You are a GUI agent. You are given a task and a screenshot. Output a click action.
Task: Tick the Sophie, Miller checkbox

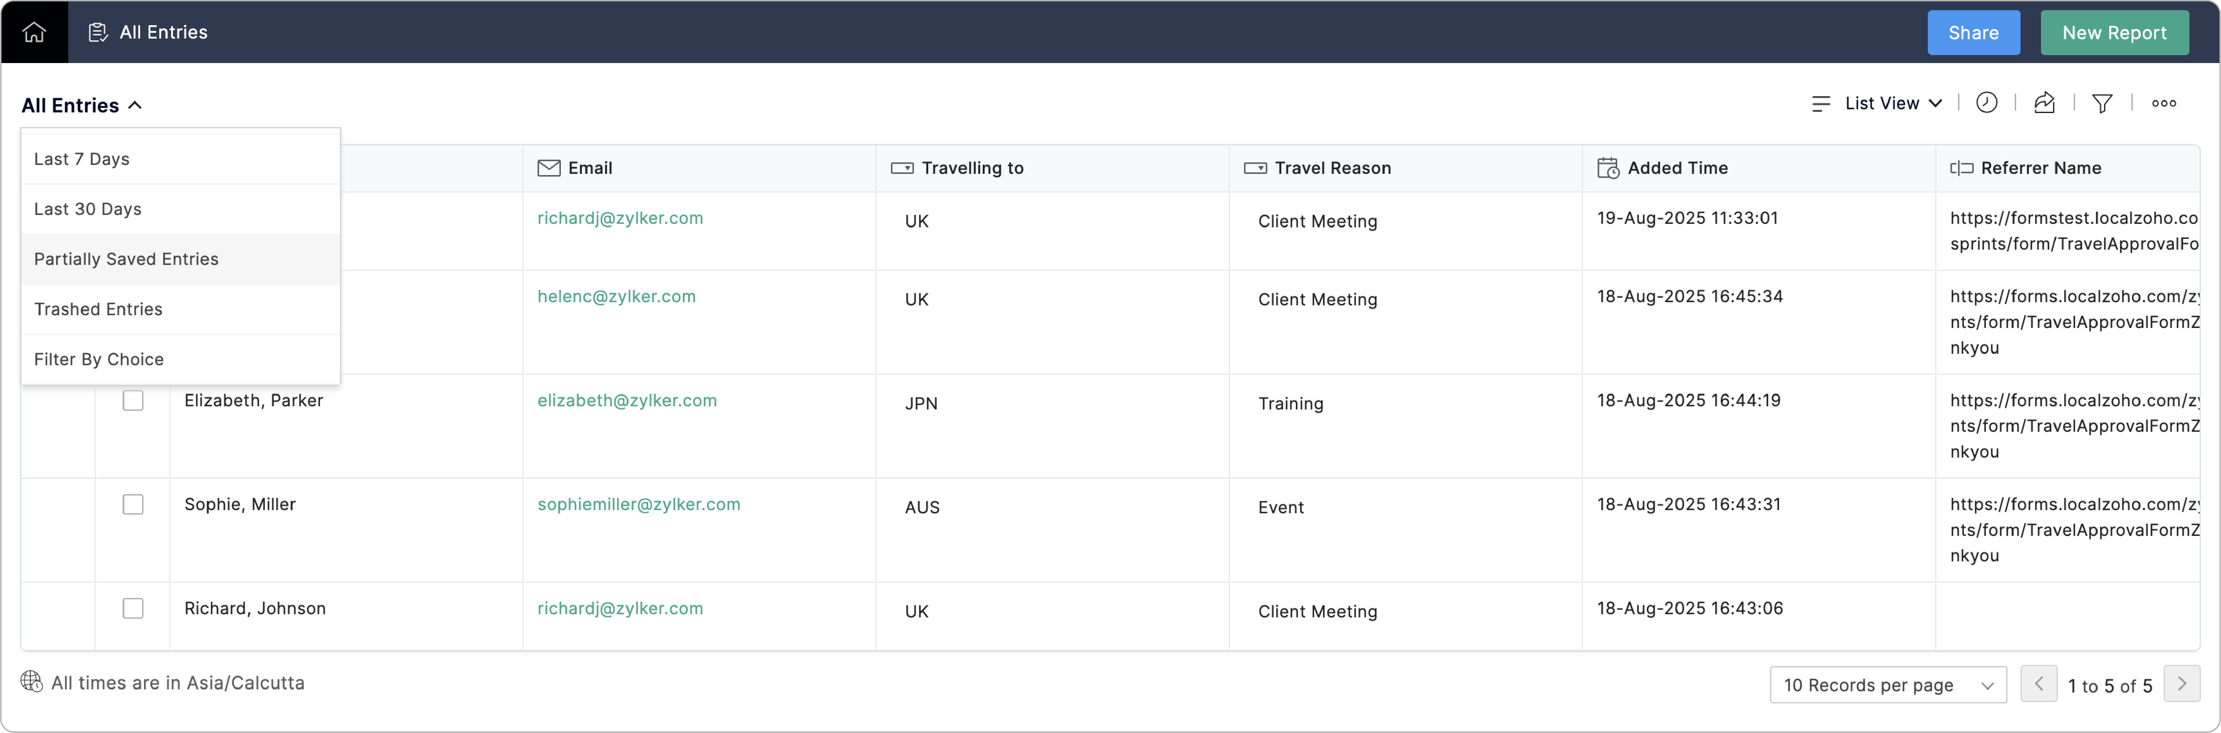coord(133,505)
